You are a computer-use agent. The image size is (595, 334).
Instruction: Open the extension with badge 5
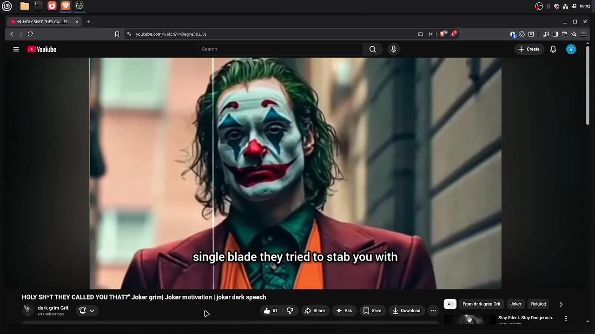(x=513, y=34)
